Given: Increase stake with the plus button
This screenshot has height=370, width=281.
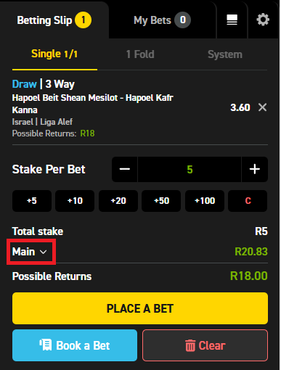Looking at the screenshot, I should pyautogui.click(x=255, y=169).
